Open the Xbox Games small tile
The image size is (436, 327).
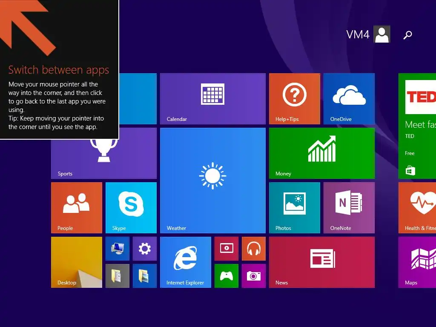[x=227, y=276]
